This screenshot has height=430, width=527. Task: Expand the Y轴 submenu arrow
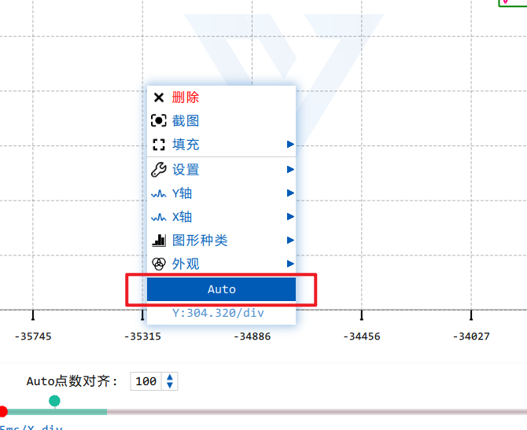pos(290,193)
